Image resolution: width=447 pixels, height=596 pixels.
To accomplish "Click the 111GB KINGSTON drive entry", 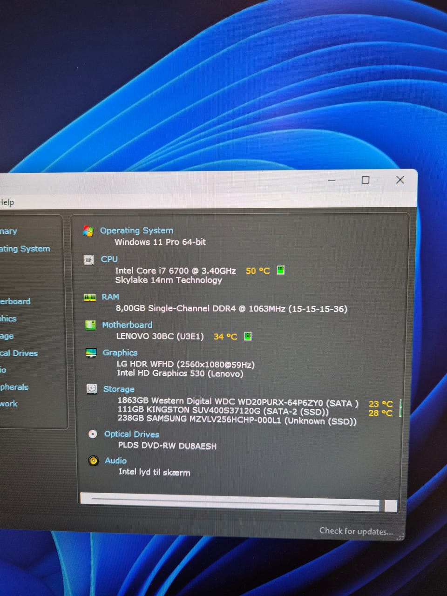I will click(x=223, y=411).
